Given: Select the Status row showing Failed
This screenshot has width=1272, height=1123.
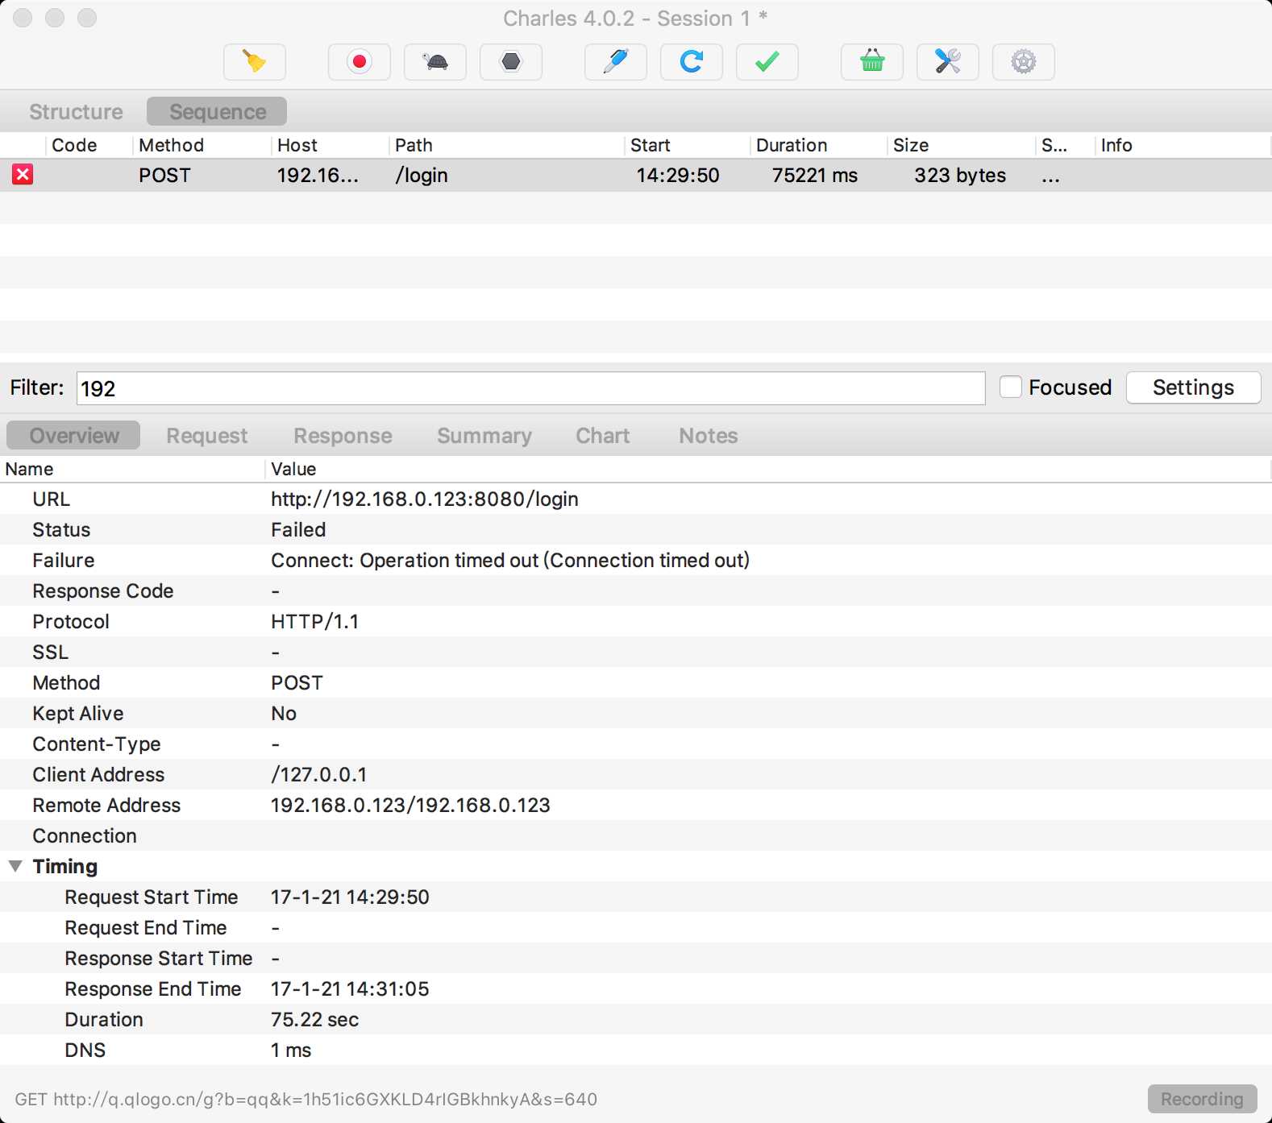Looking at the screenshot, I should (x=636, y=529).
